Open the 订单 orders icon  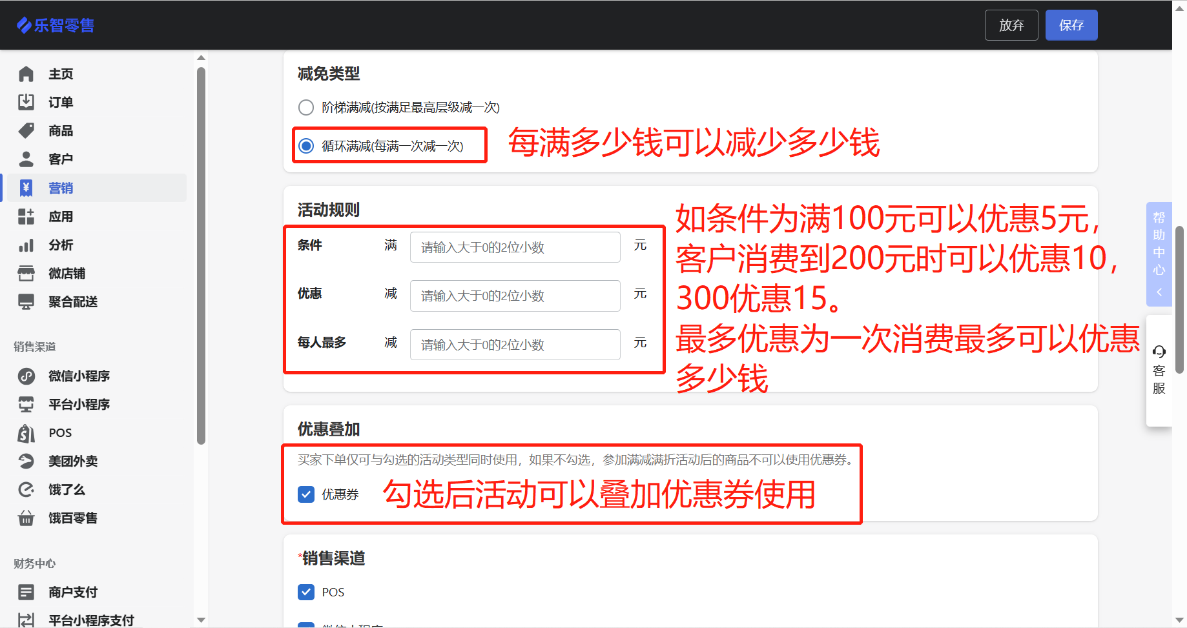coord(26,102)
